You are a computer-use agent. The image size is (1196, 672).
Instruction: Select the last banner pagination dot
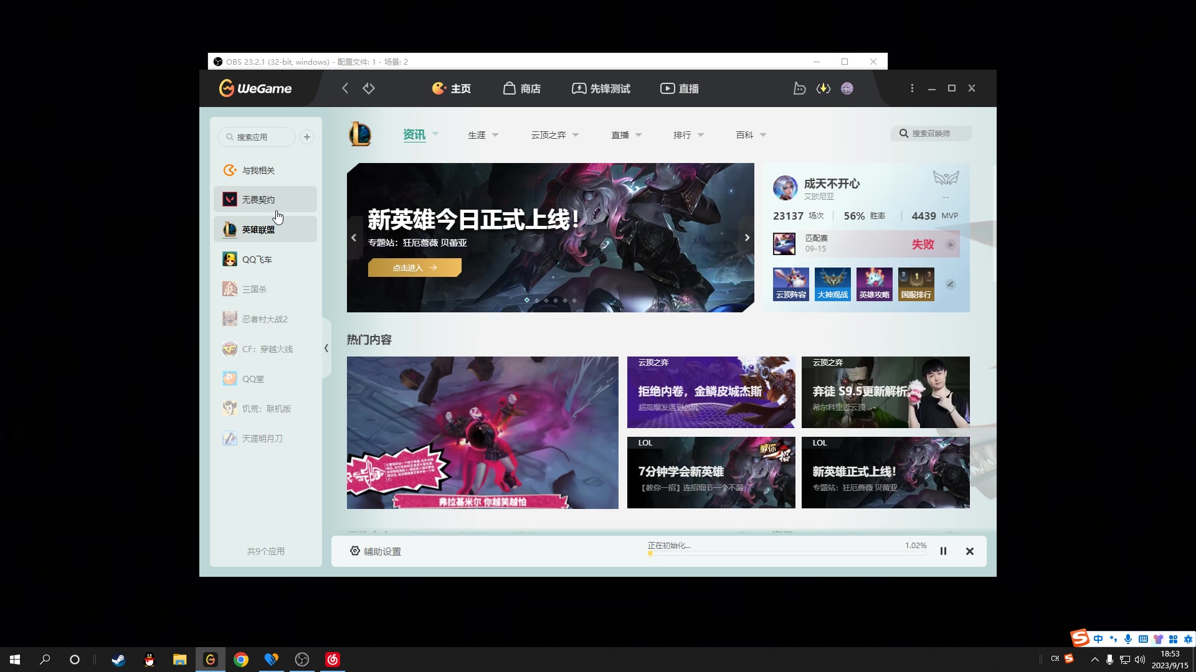tap(574, 300)
